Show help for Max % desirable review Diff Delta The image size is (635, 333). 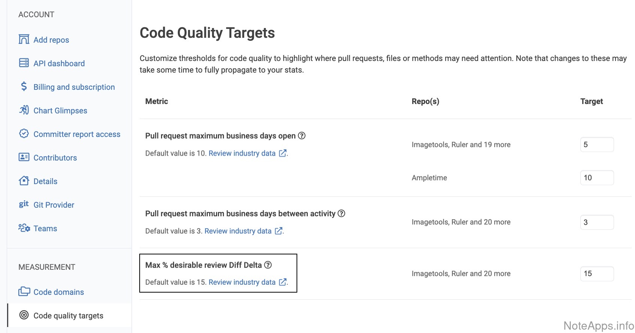(268, 265)
